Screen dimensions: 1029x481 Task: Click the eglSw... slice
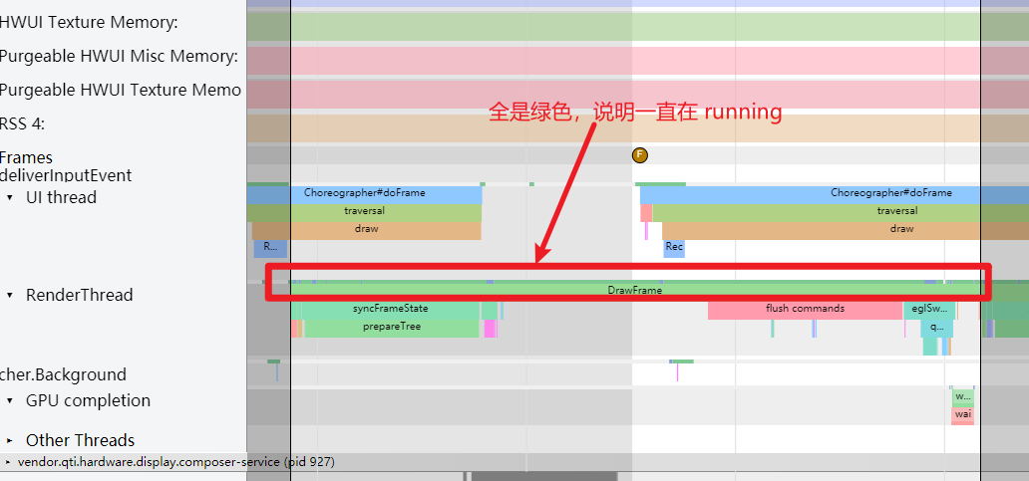[x=930, y=309]
